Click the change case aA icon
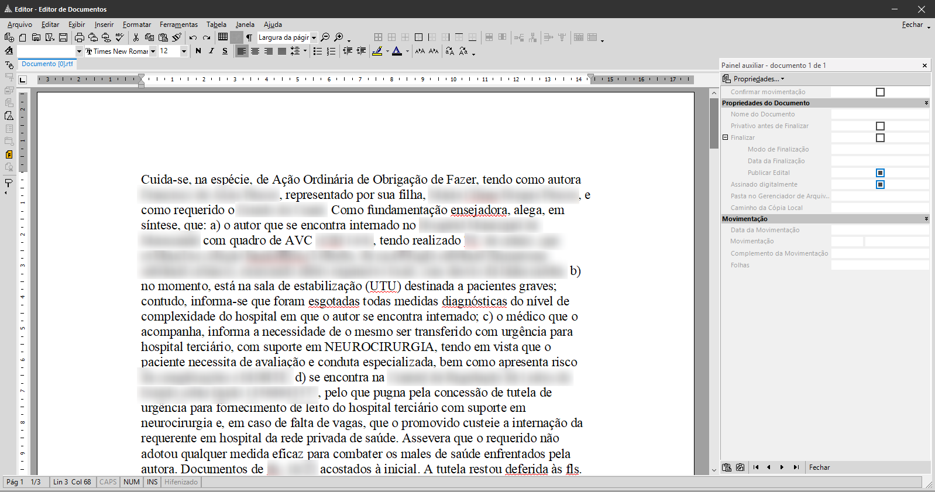 [x=449, y=51]
